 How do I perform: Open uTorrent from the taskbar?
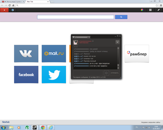(27, 127)
